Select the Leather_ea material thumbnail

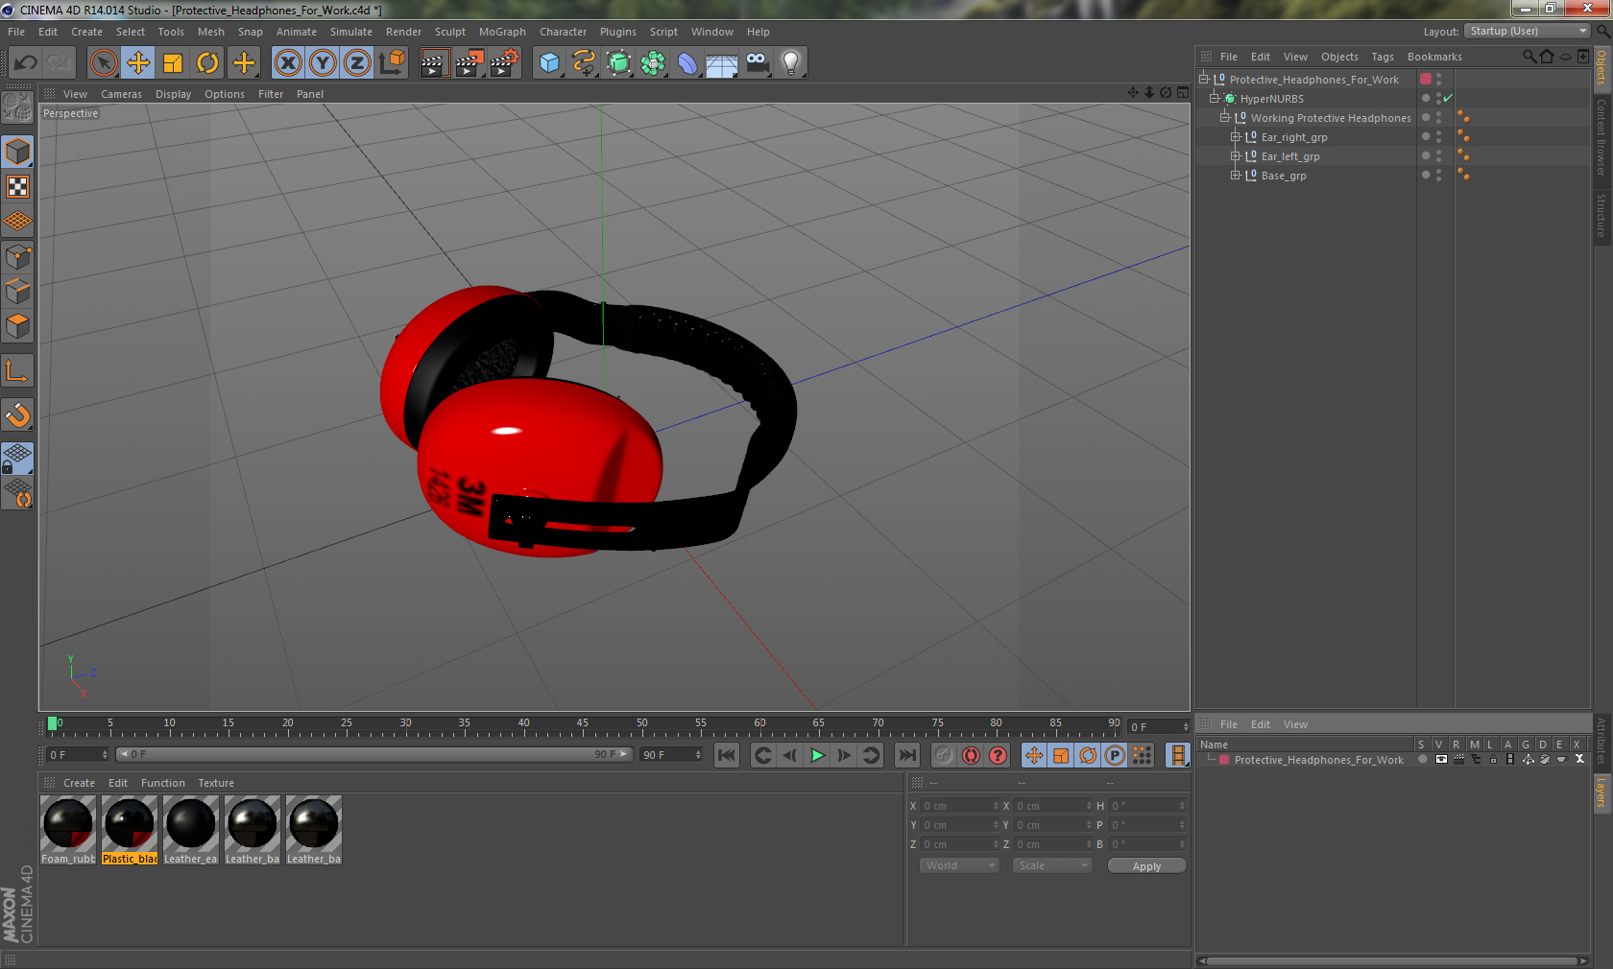click(191, 823)
